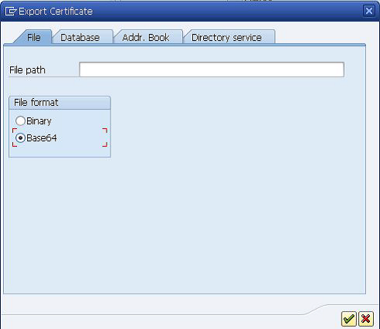Confirm export with the green checkmark
380x329 pixels.
[x=348, y=319]
